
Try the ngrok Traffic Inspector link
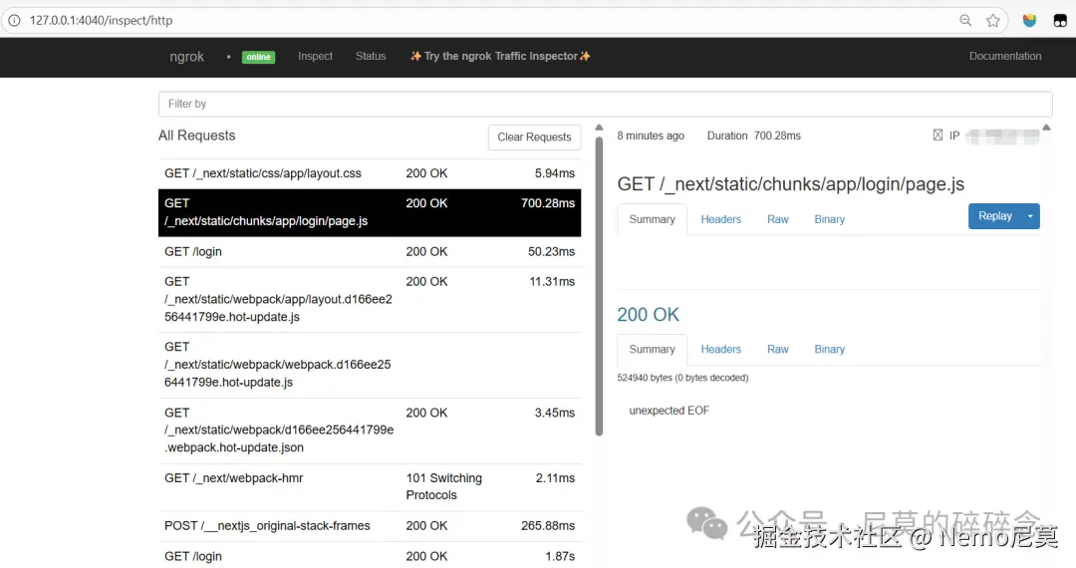[x=500, y=56]
